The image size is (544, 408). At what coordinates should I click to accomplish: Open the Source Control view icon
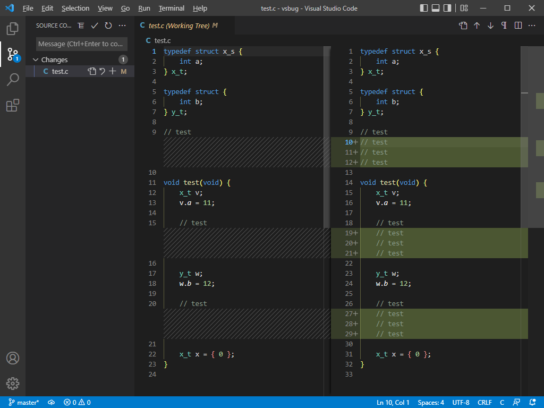point(13,55)
